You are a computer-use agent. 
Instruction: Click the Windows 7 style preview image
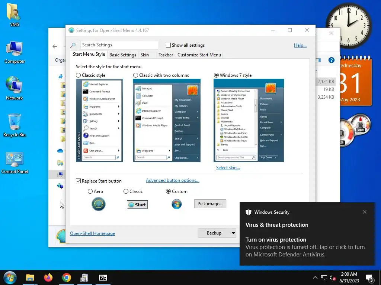pos(249,121)
